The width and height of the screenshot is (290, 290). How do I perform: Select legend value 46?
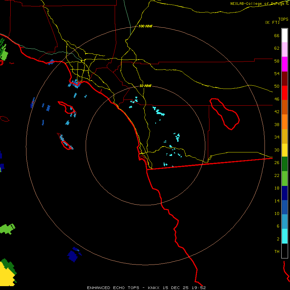tap(277, 99)
